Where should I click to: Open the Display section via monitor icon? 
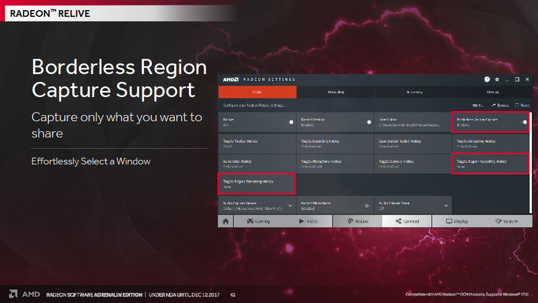[x=457, y=222]
